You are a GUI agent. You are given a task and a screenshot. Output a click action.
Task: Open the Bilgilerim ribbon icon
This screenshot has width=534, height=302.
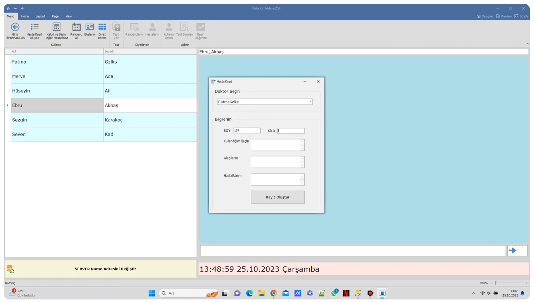click(x=90, y=27)
